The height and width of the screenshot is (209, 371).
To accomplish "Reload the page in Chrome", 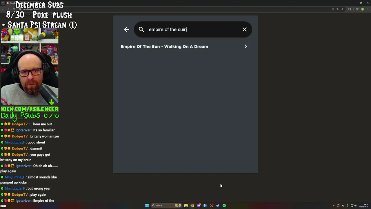I will click(x=13, y=9).
